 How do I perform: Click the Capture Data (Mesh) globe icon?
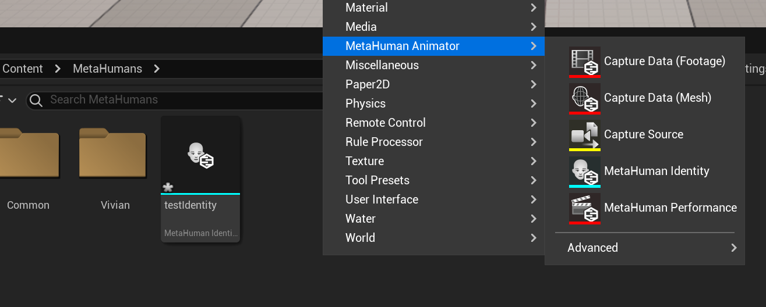coord(585,98)
